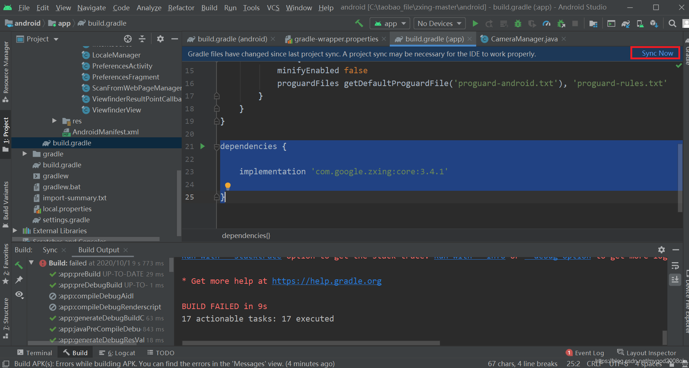
Task: Open the No Devices target dropdown
Action: pos(439,23)
